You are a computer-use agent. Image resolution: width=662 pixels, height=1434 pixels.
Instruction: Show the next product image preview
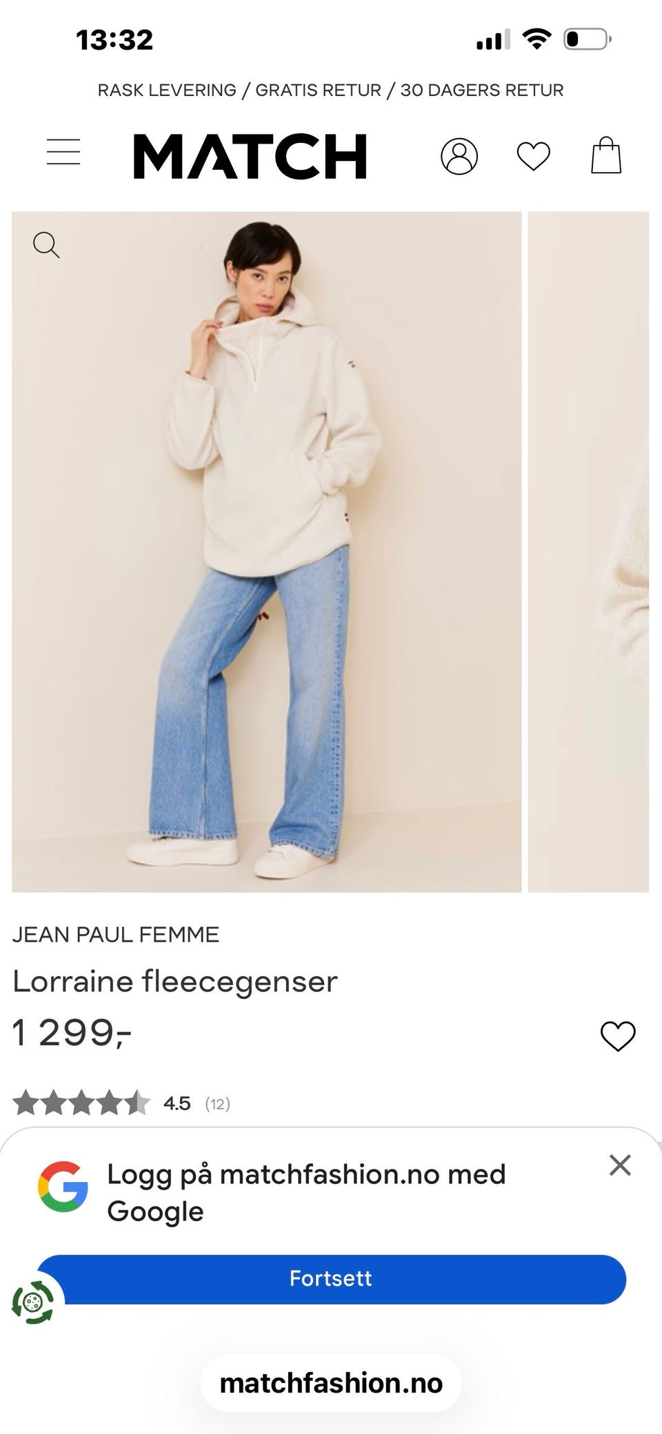(588, 552)
